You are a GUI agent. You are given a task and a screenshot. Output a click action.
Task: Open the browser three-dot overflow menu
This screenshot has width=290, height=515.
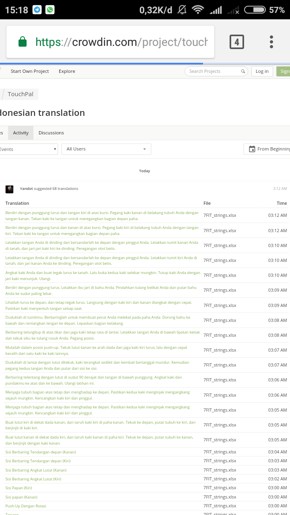(x=271, y=42)
